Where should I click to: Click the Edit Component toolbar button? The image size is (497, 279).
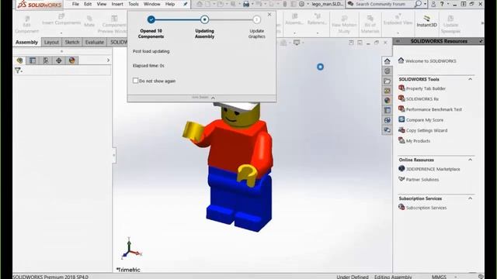click(26, 24)
